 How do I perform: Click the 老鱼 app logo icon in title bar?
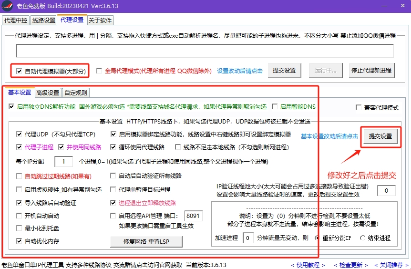click(x=7, y=6)
